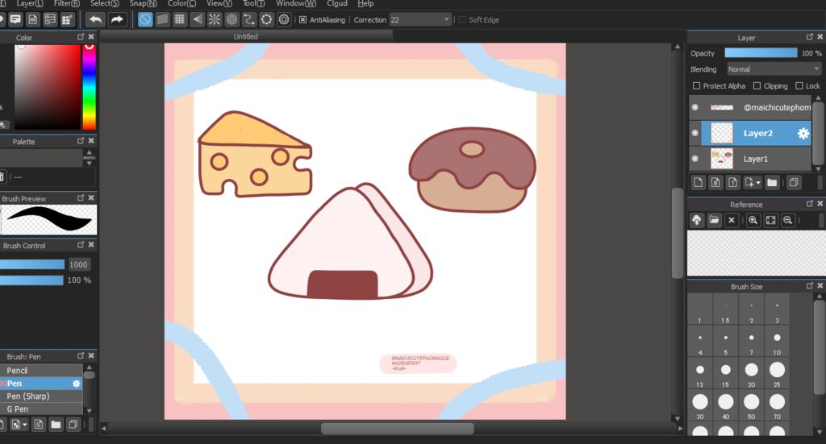The height and width of the screenshot is (444, 826).
Task: Select the vanishing point snap icon
Action: (x=197, y=19)
